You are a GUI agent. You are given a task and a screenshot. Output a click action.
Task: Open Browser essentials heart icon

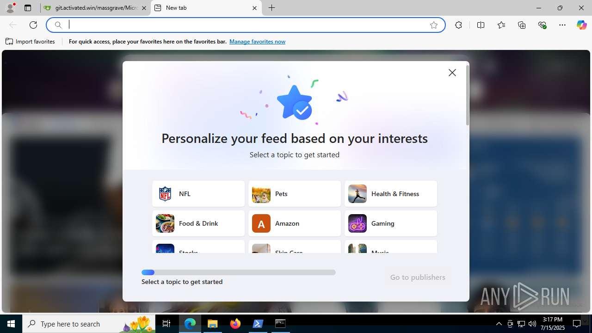pos(542,25)
